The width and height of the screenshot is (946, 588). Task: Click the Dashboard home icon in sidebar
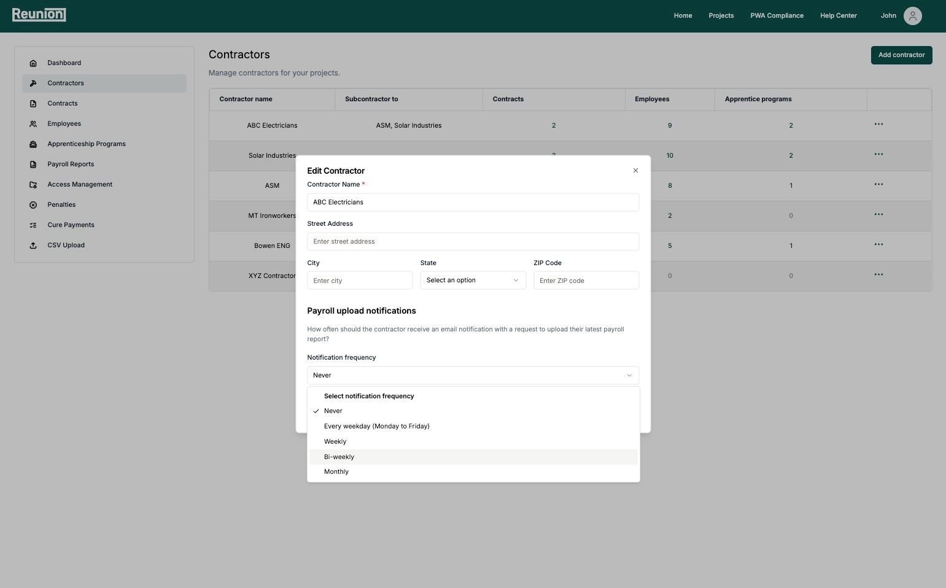click(x=33, y=63)
